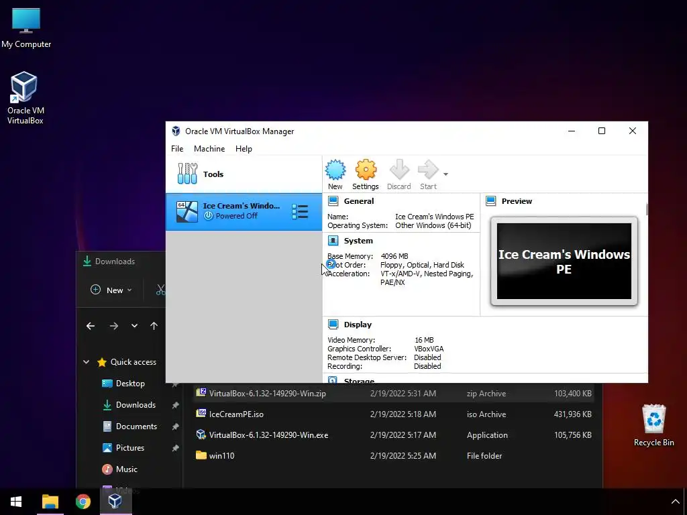Screen dimensions: 687x515
Task: Select Documents in Quick access
Action: (x=136, y=426)
